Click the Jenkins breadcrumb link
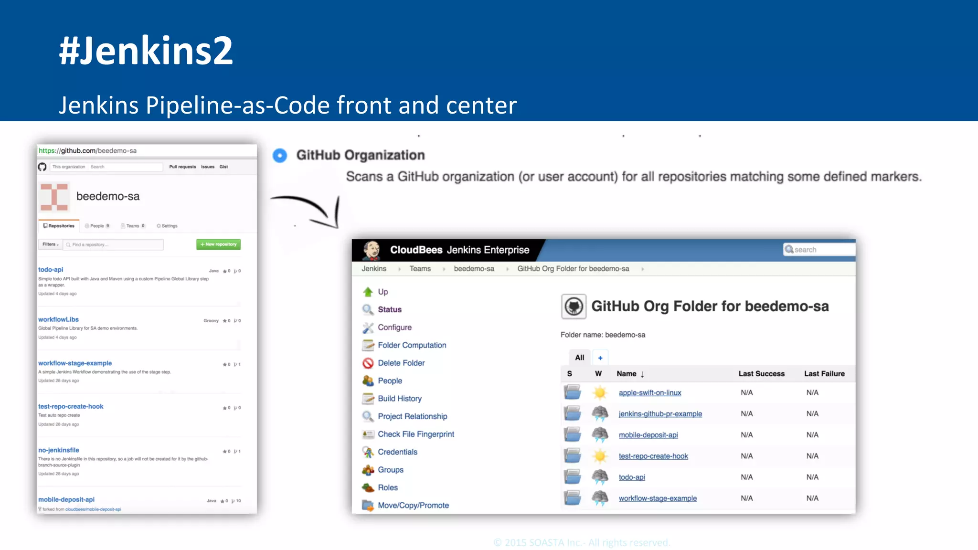 pyautogui.click(x=374, y=269)
